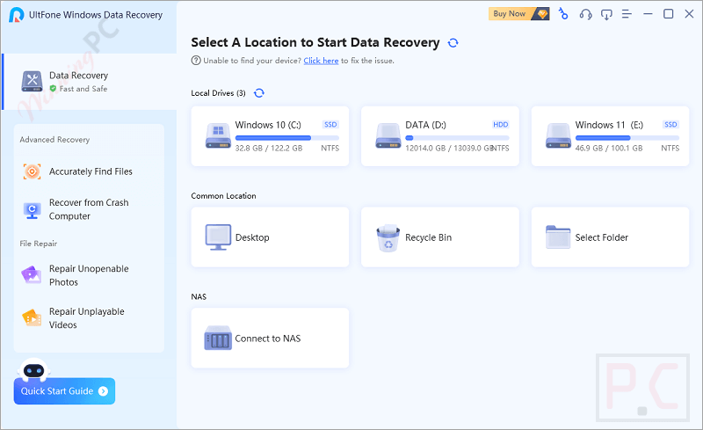Image resolution: width=703 pixels, height=430 pixels.
Task: Click the Windows 10 (C:) usage bar
Action: (x=287, y=138)
